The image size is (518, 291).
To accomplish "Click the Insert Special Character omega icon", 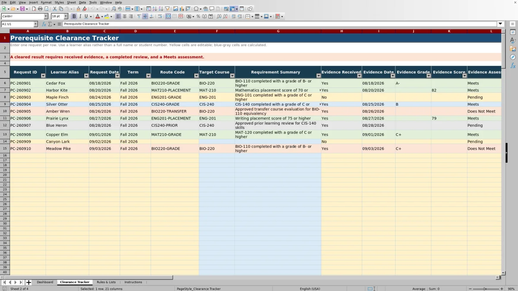I will coord(196,9).
